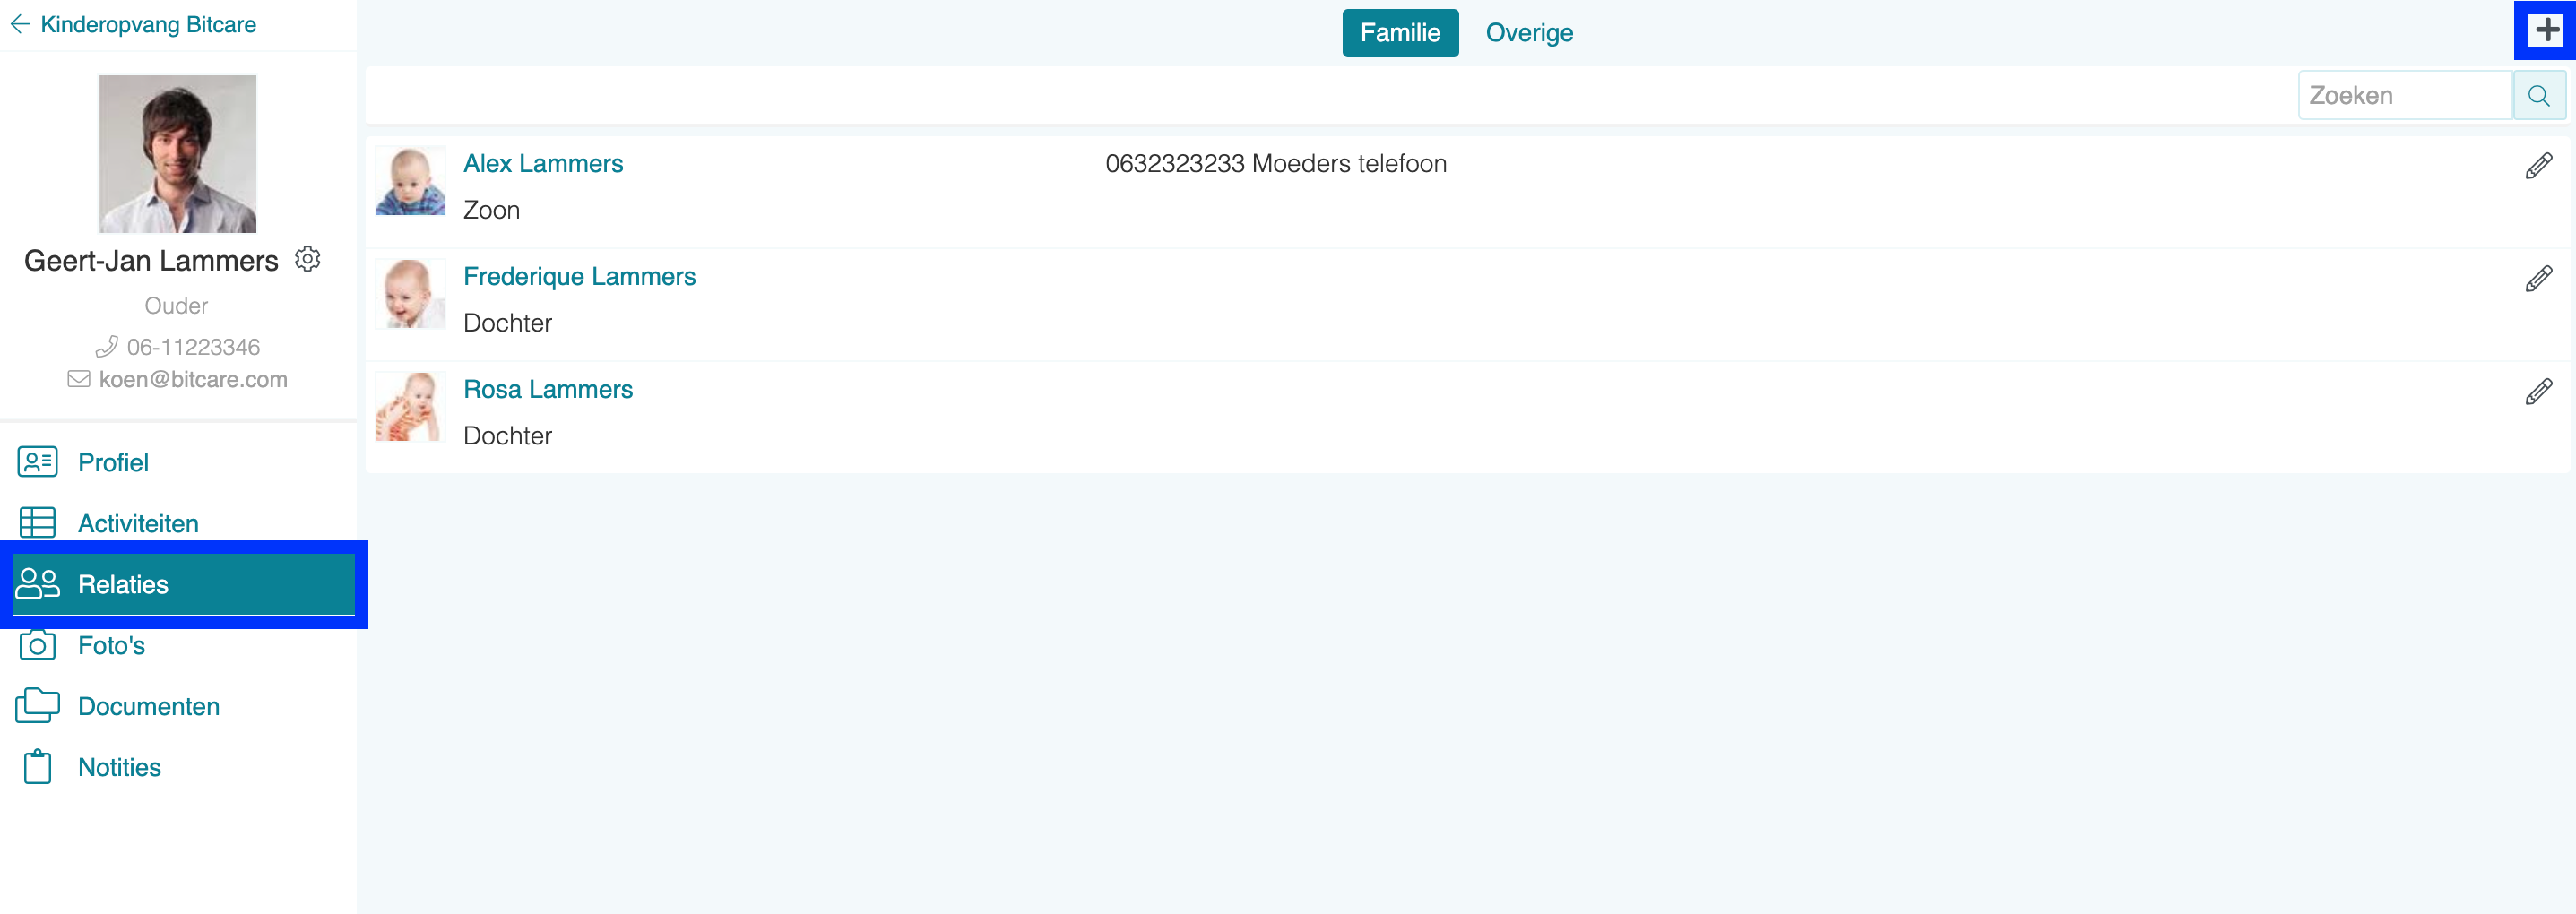
Task: Click the Zoon label under Alex Lammers
Action: click(x=491, y=210)
